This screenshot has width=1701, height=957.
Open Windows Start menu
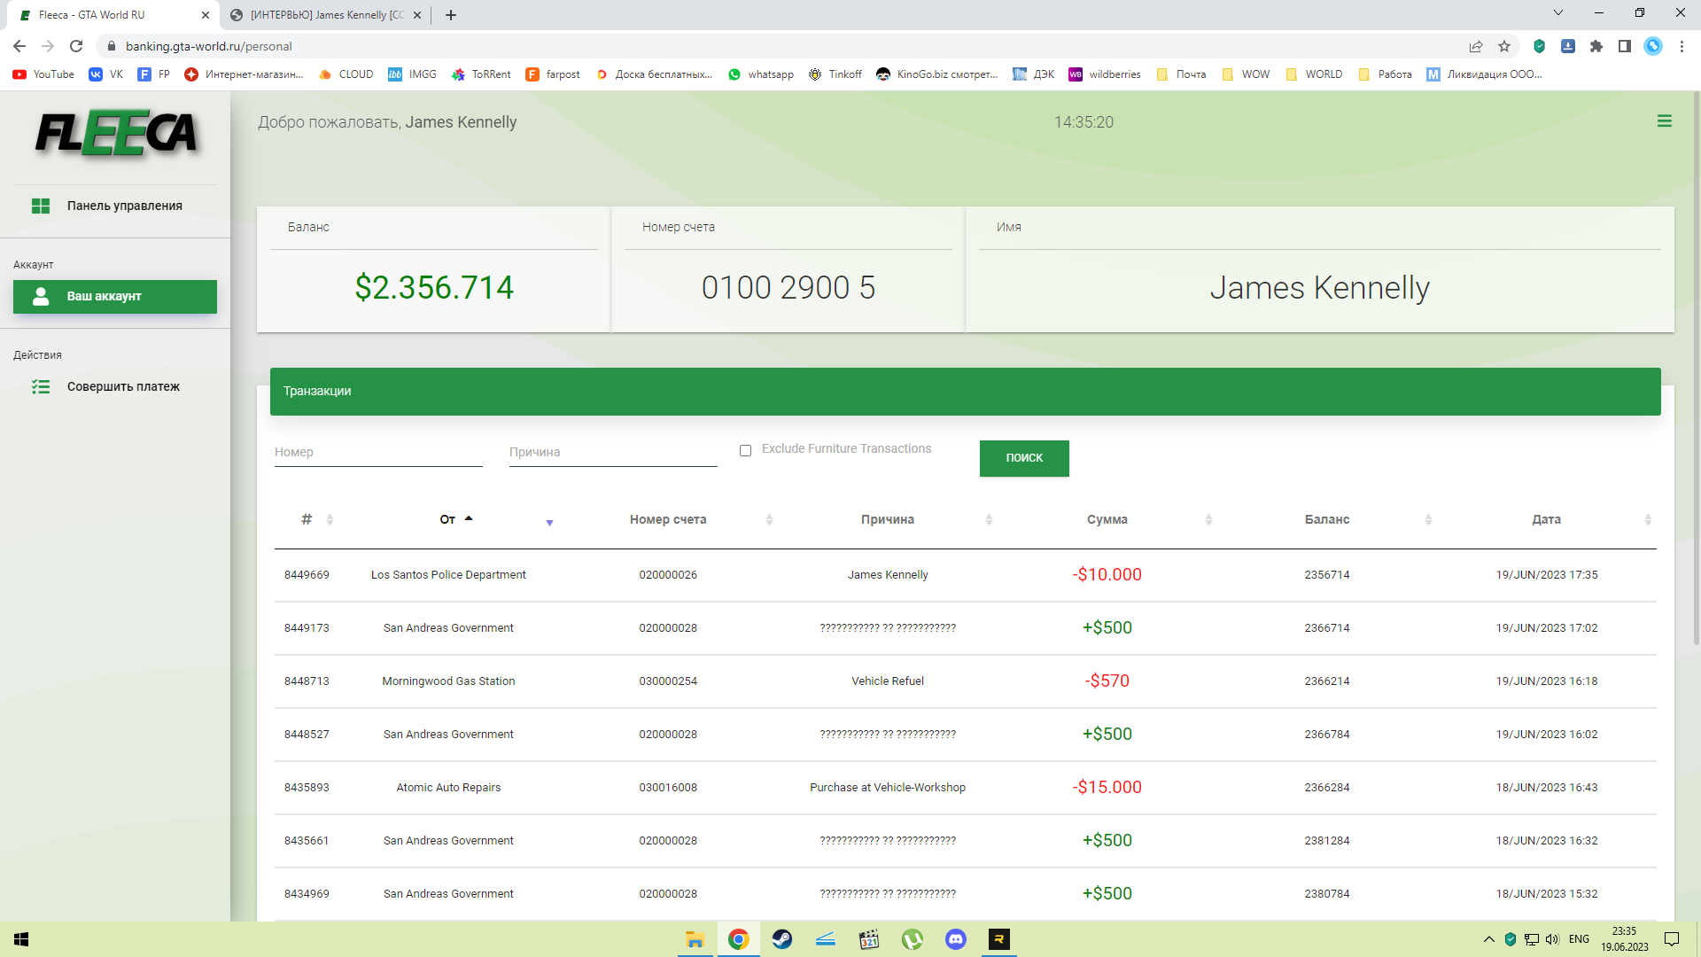coord(21,939)
